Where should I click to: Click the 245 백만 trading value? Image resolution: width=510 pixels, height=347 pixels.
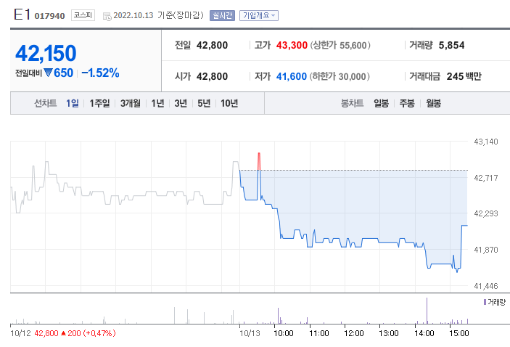tap(464, 76)
